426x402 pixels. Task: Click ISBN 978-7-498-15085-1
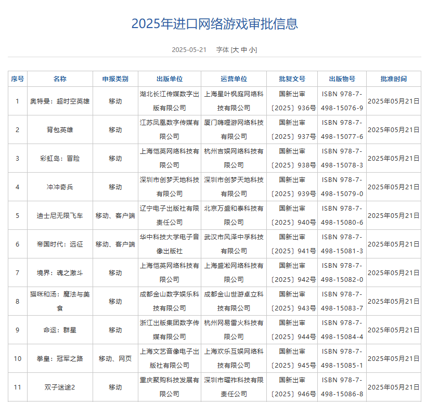point(342,358)
